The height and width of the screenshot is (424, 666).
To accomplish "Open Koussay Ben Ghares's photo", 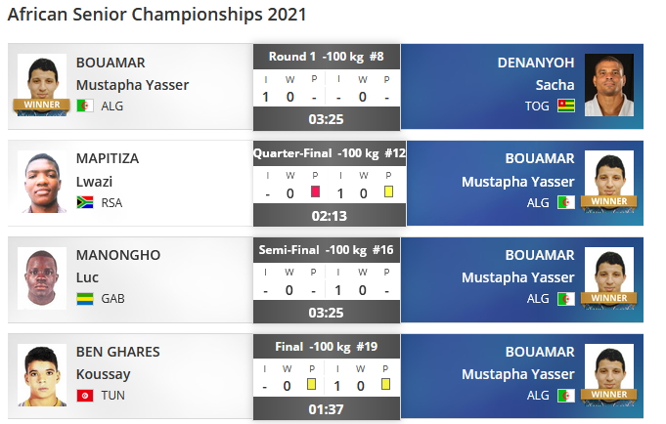I will (x=42, y=374).
